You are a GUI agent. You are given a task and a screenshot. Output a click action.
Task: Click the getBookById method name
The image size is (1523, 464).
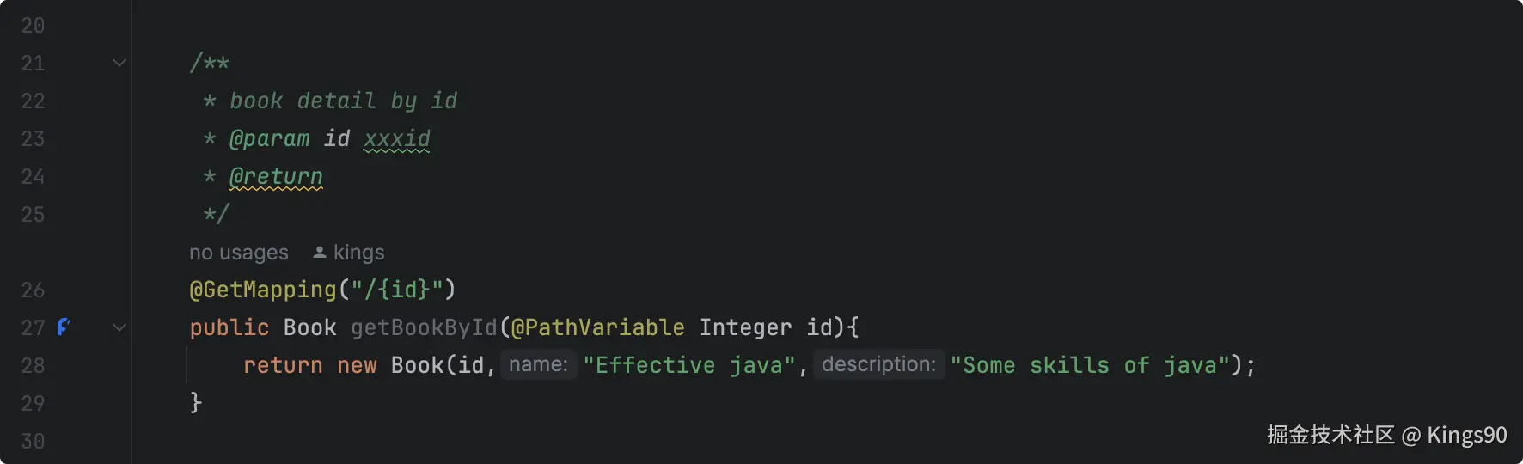pos(424,327)
